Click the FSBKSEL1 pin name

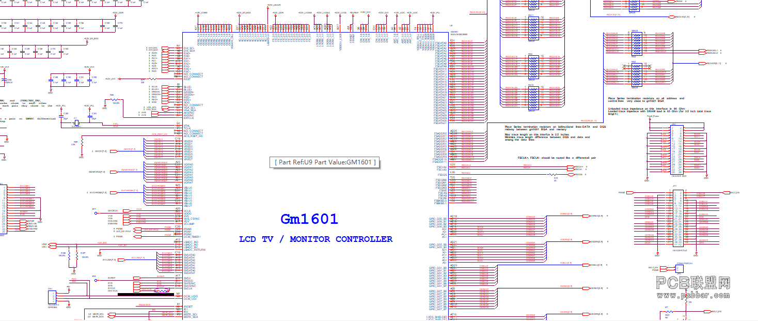pyautogui.click(x=440, y=203)
